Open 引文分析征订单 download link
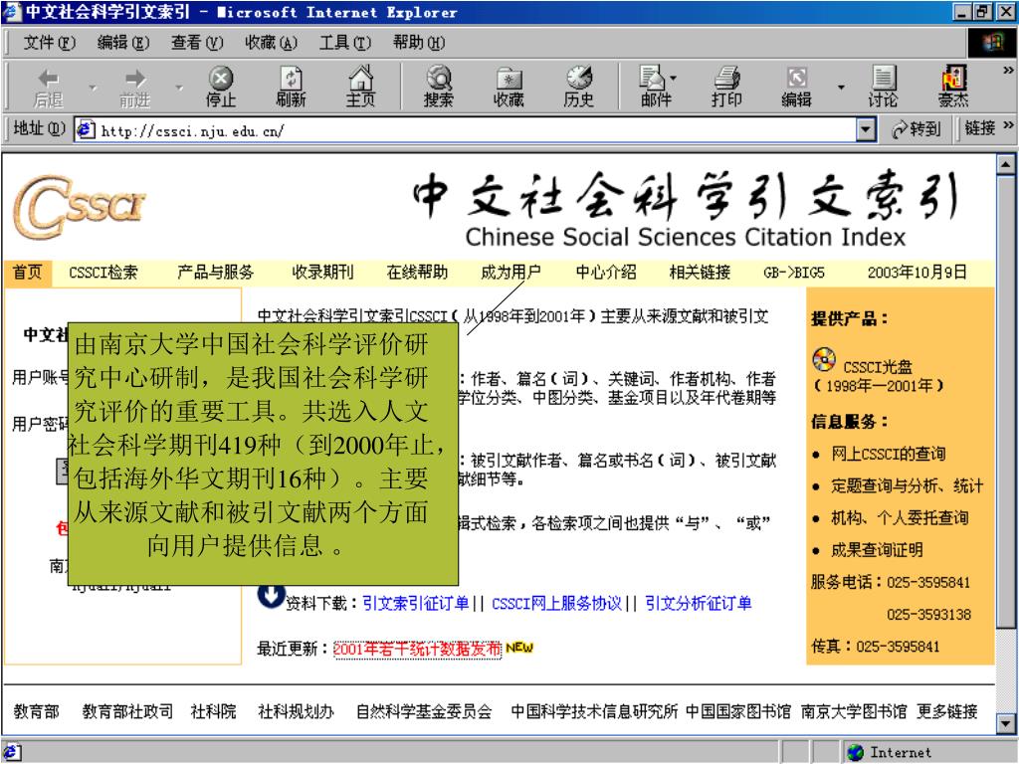The width and height of the screenshot is (1019, 764). [x=699, y=604]
